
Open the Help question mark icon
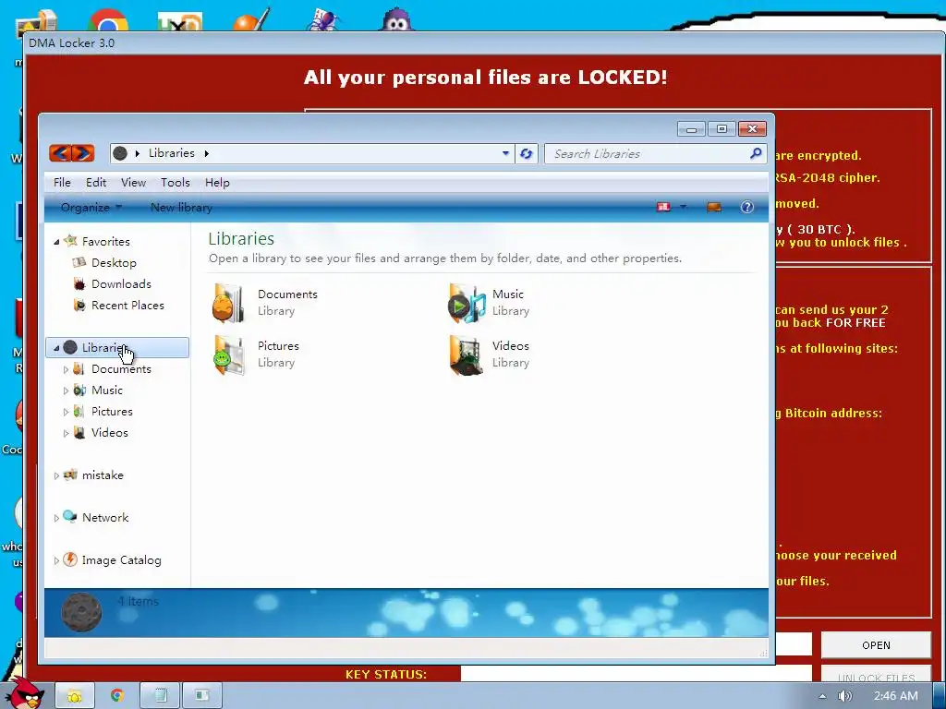pyautogui.click(x=746, y=208)
